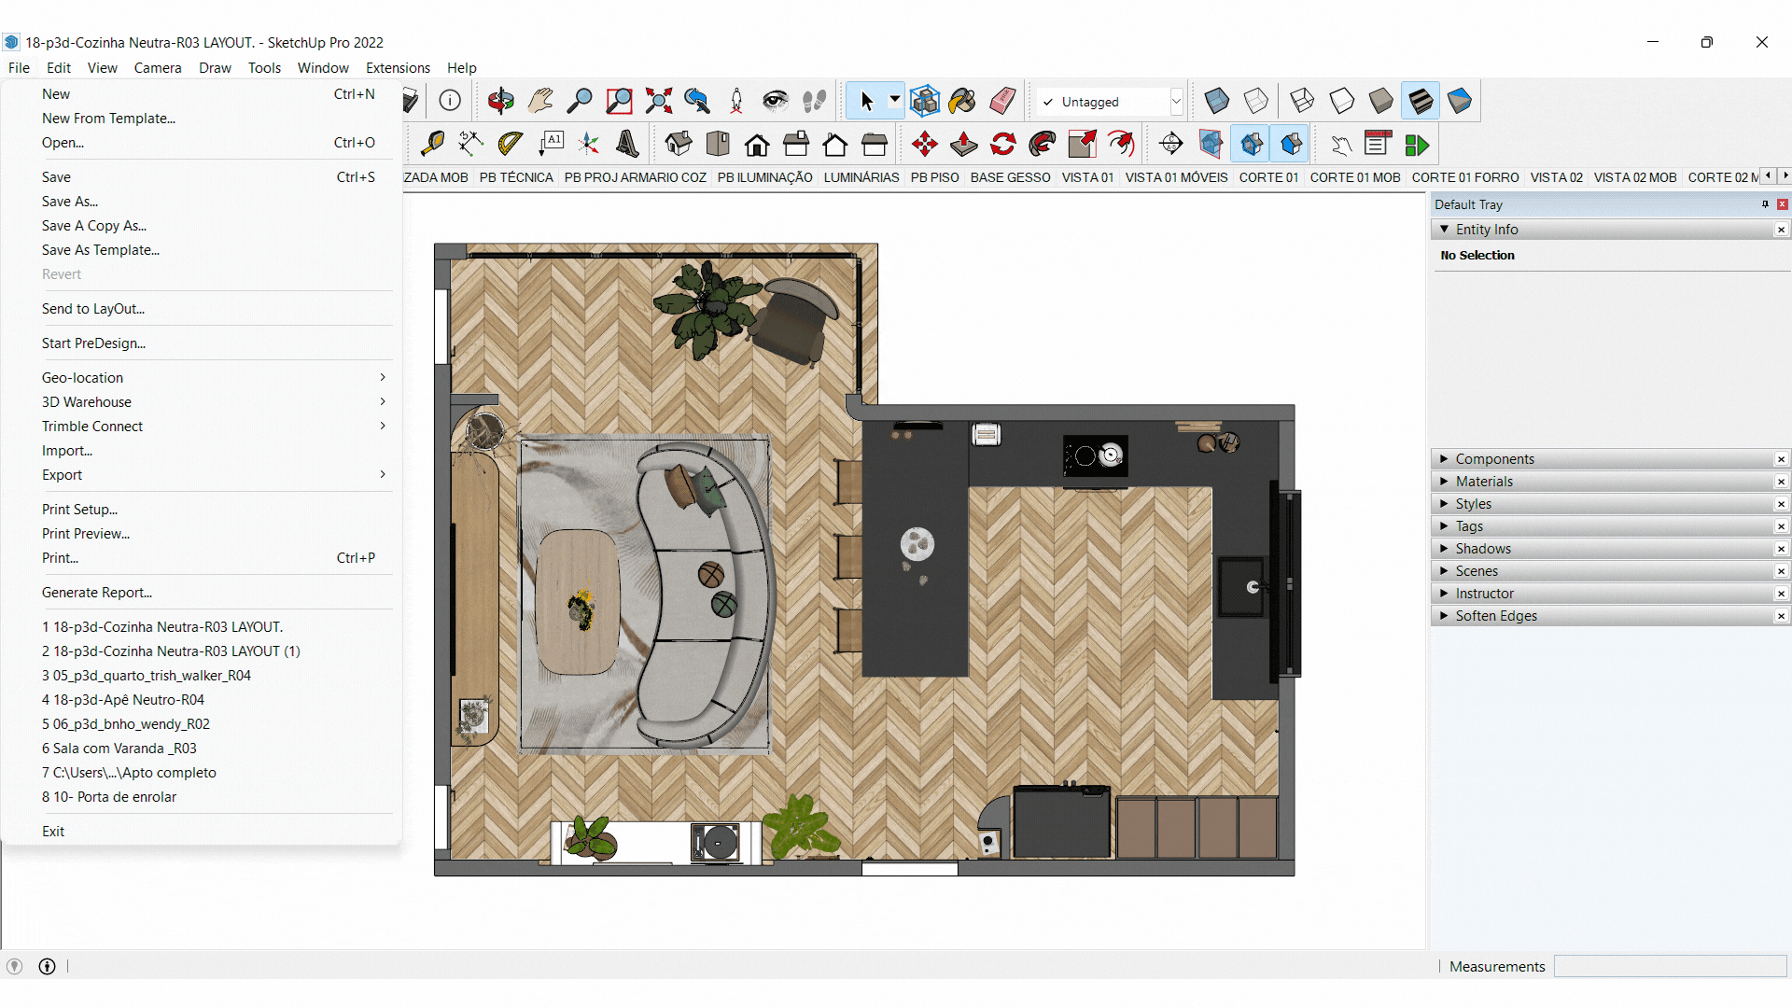Image resolution: width=1792 pixels, height=1008 pixels.
Task: Click the Select arrow tool
Action: [x=866, y=101]
